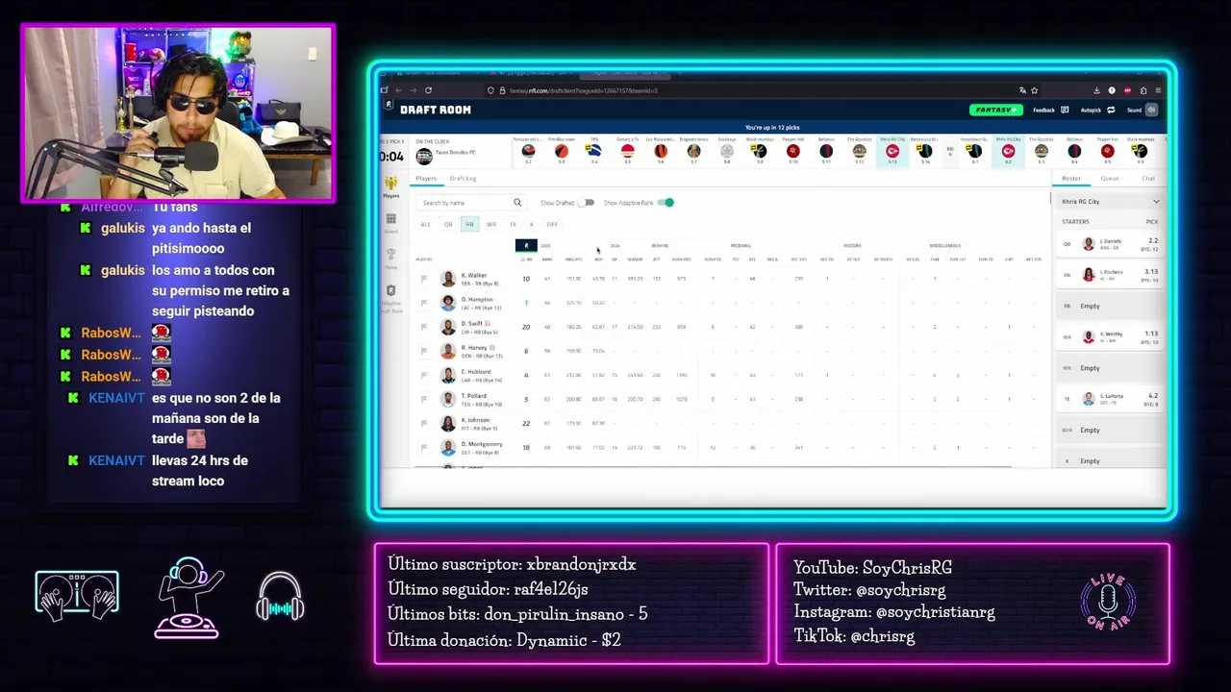Switch to the Draft Log tab
The image size is (1231, 692).
(463, 178)
